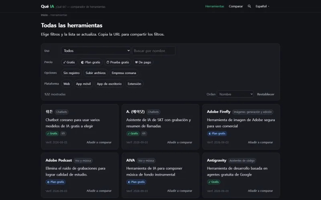Open the 뤼튼 tool card title
Screen dimensions: 321x200
pyautogui.click(x=49, y=112)
